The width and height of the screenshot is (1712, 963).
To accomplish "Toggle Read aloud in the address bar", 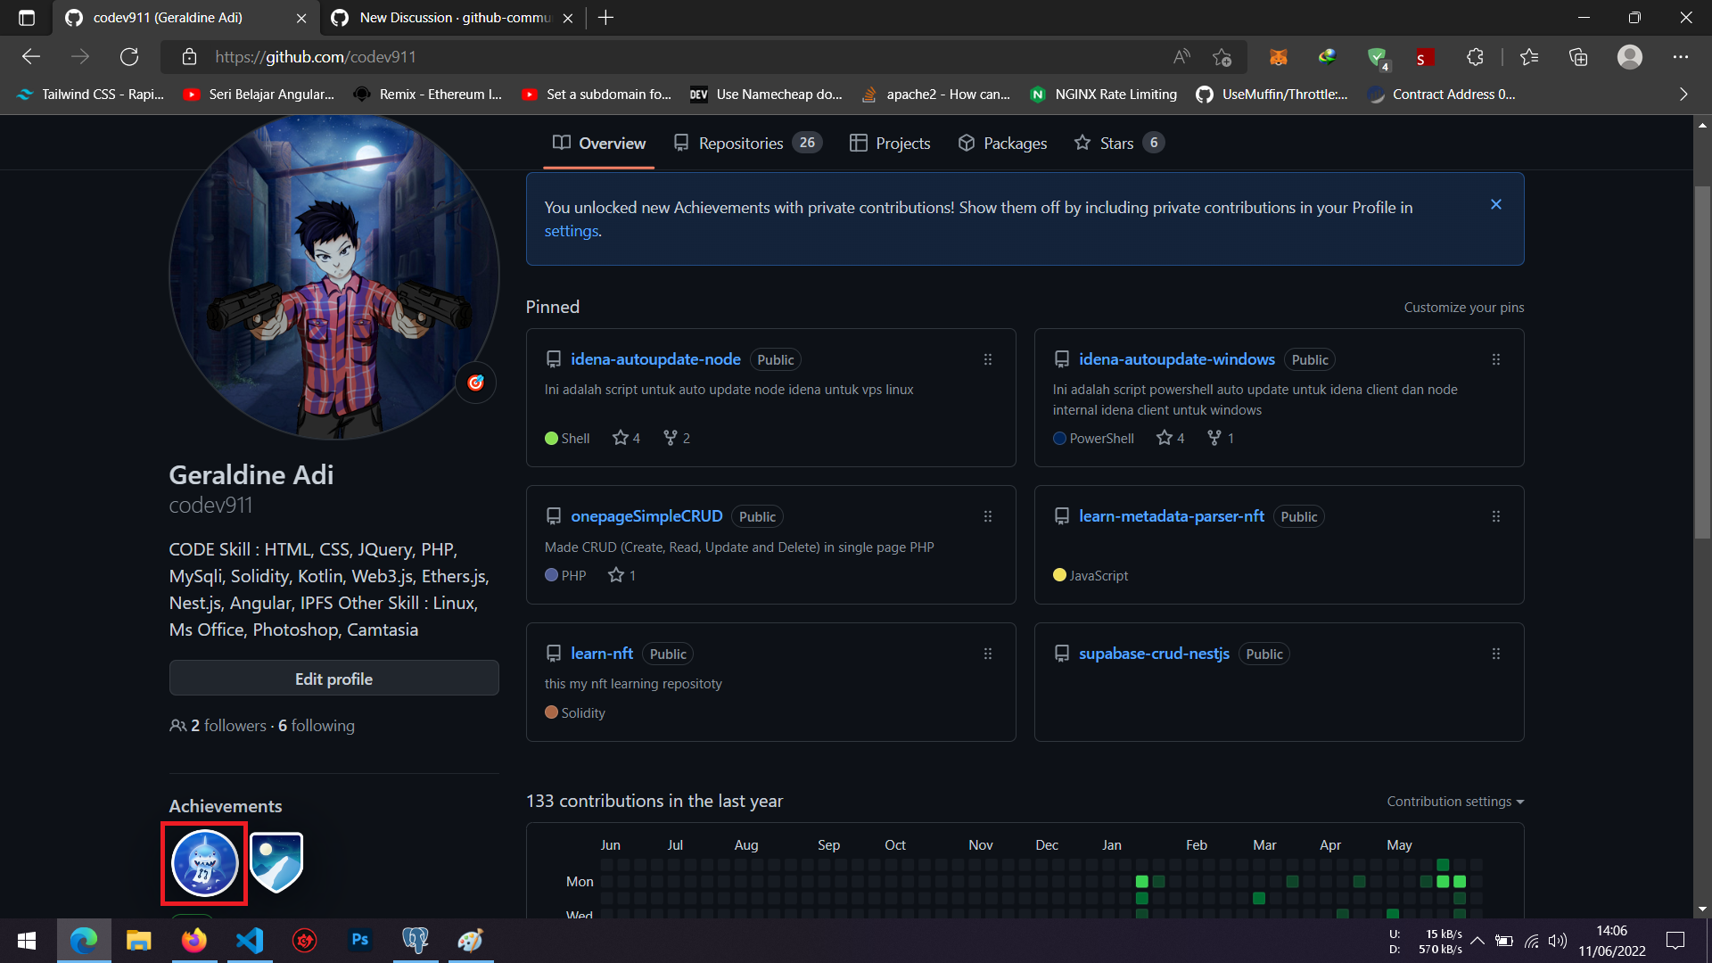I will tap(1181, 56).
